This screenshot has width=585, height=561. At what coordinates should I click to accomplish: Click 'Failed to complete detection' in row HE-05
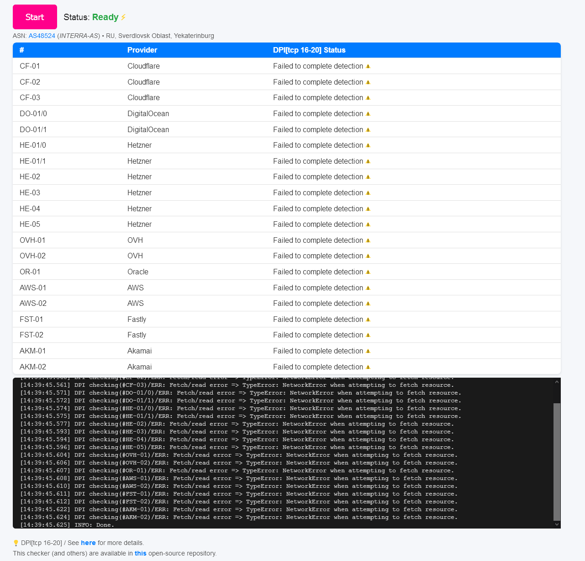(318, 224)
